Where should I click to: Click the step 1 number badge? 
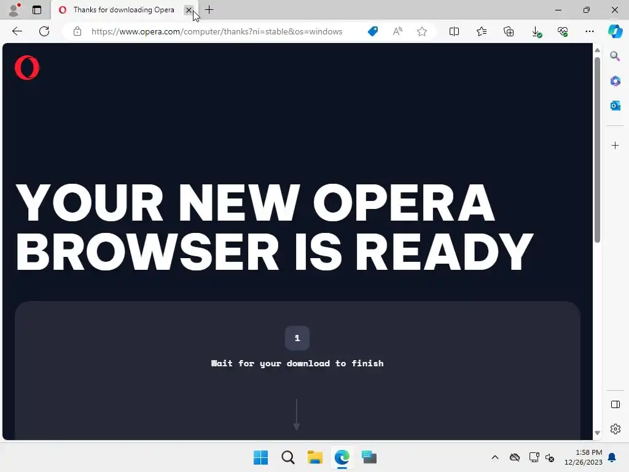[297, 338]
